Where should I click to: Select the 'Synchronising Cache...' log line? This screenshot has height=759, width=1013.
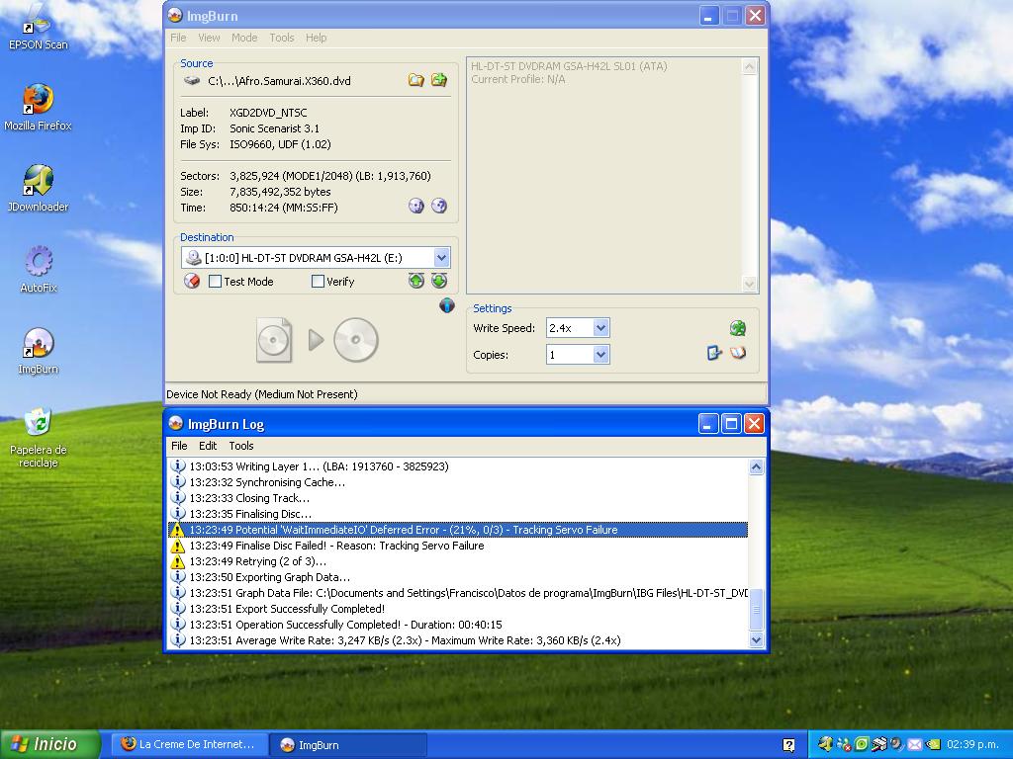pos(457,482)
